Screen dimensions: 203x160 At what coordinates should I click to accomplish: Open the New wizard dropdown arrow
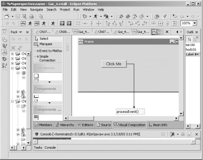point(13,16)
